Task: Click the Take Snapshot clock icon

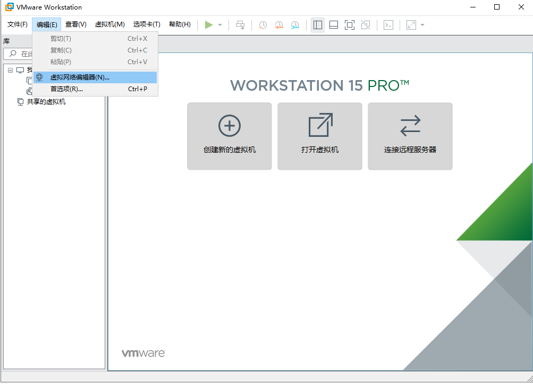Action: tap(263, 25)
